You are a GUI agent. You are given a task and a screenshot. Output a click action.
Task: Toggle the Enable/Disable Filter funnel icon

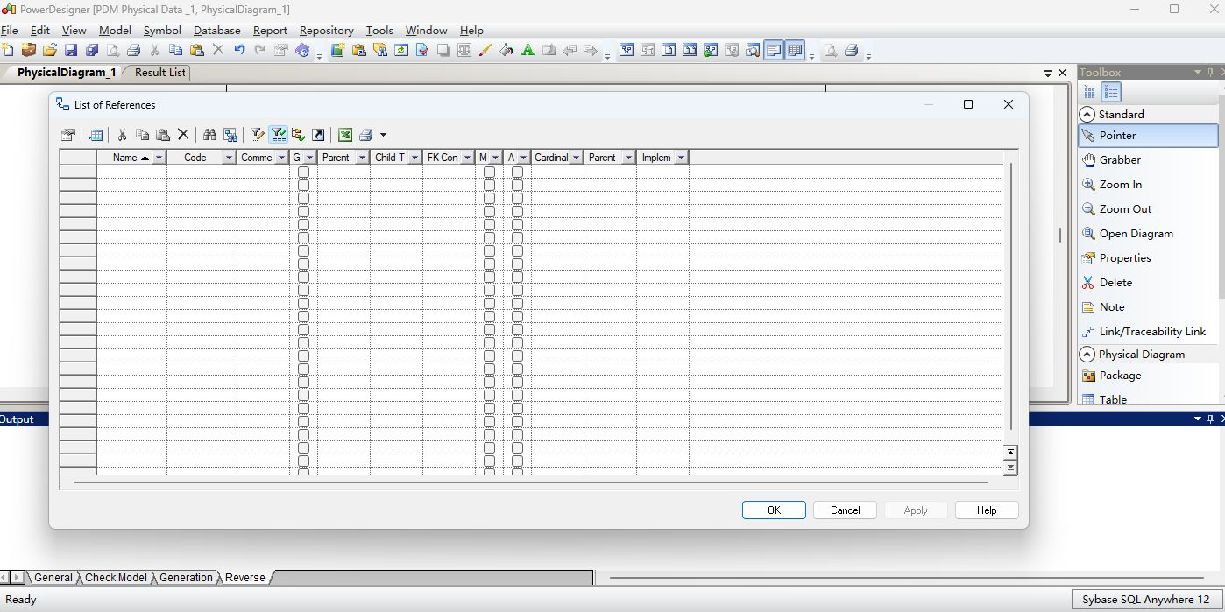coord(279,135)
